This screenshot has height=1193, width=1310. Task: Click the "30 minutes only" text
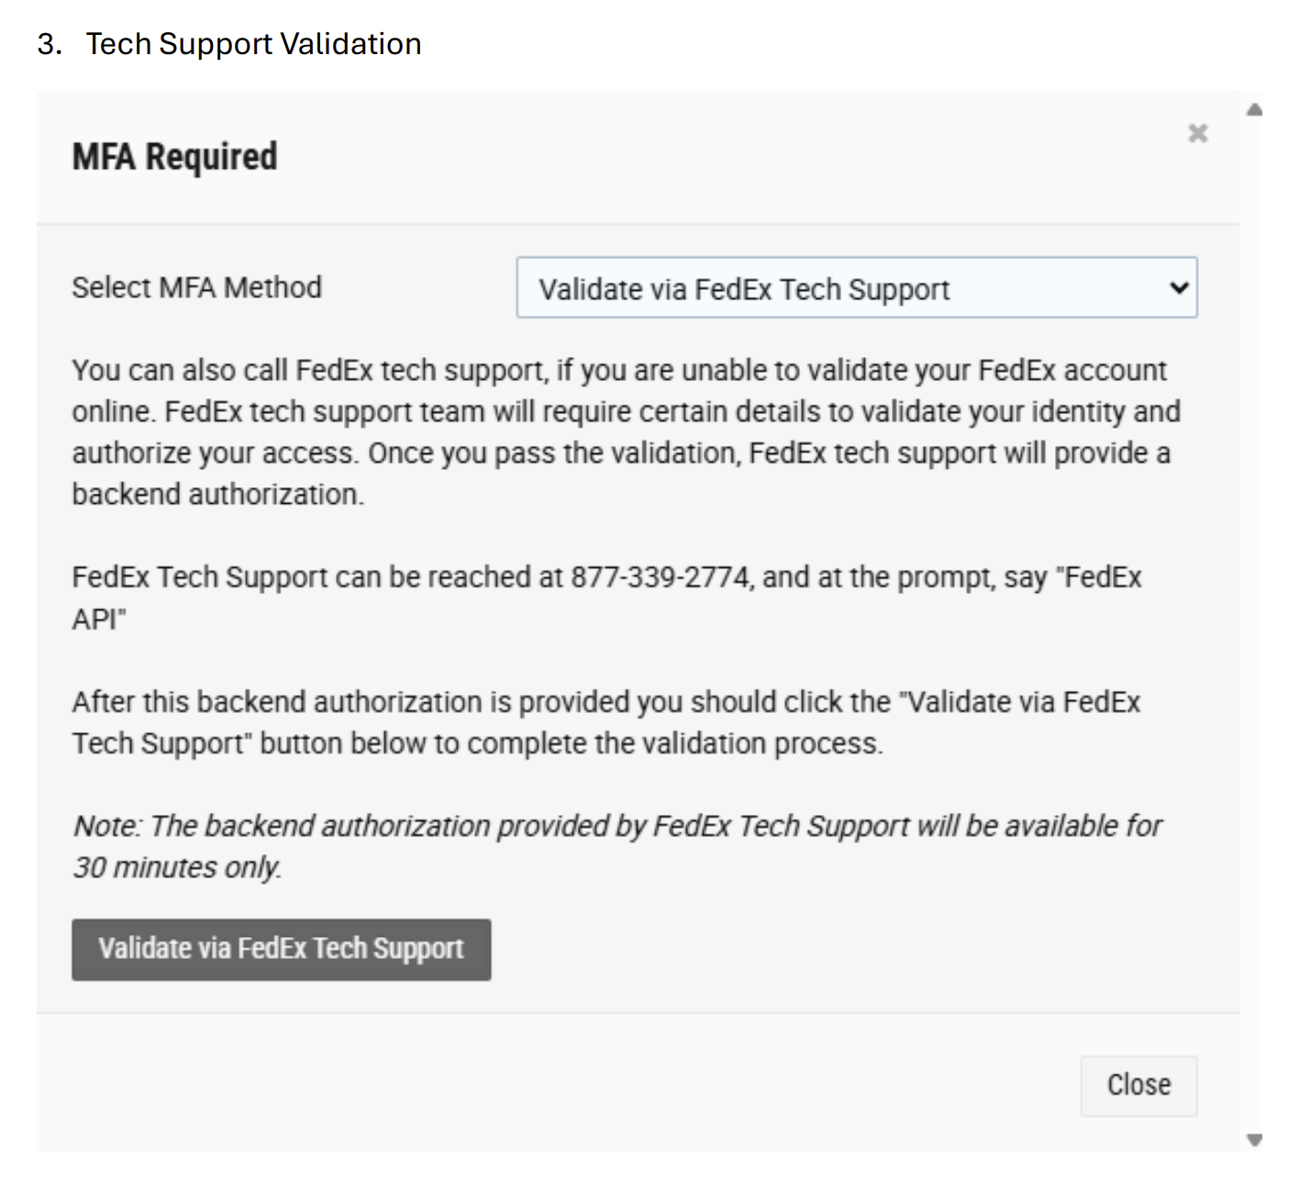[x=176, y=867]
